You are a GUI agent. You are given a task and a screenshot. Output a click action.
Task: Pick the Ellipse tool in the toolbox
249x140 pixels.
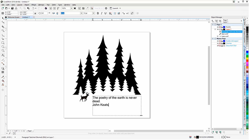click(3, 47)
